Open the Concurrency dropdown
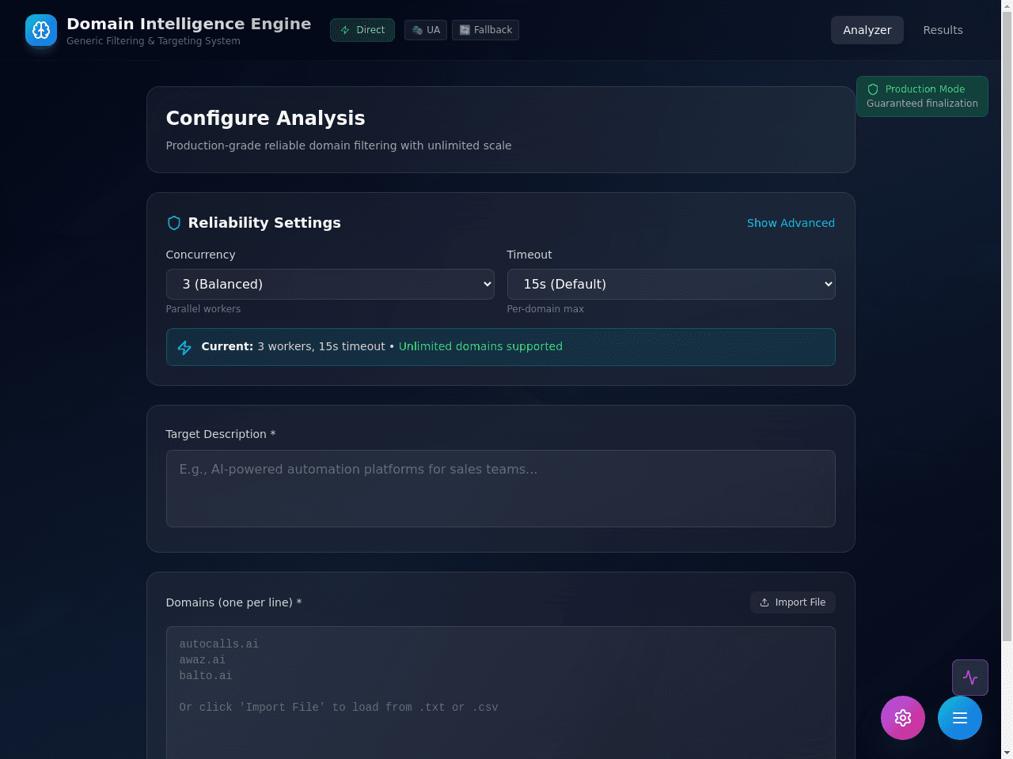 [330, 284]
